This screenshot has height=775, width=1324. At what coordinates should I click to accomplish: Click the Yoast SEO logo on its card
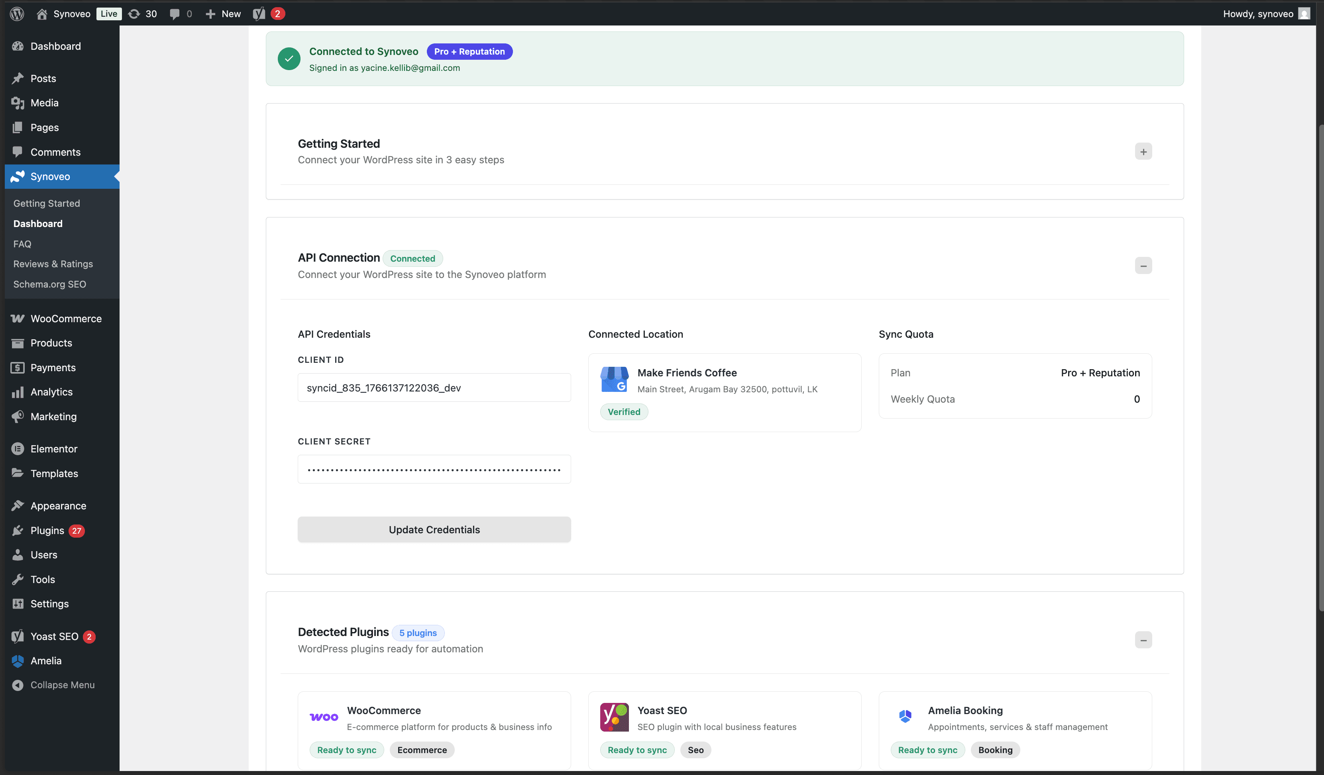pyautogui.click(x=614, y=716)
